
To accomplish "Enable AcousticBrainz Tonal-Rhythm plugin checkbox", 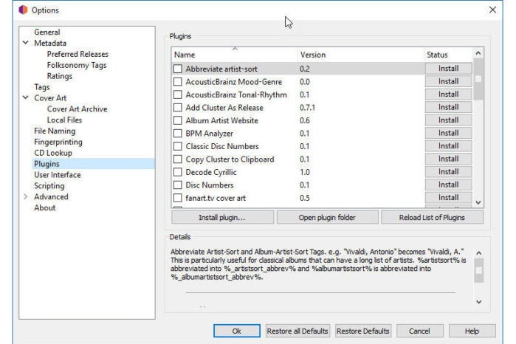I will [178, 94].
